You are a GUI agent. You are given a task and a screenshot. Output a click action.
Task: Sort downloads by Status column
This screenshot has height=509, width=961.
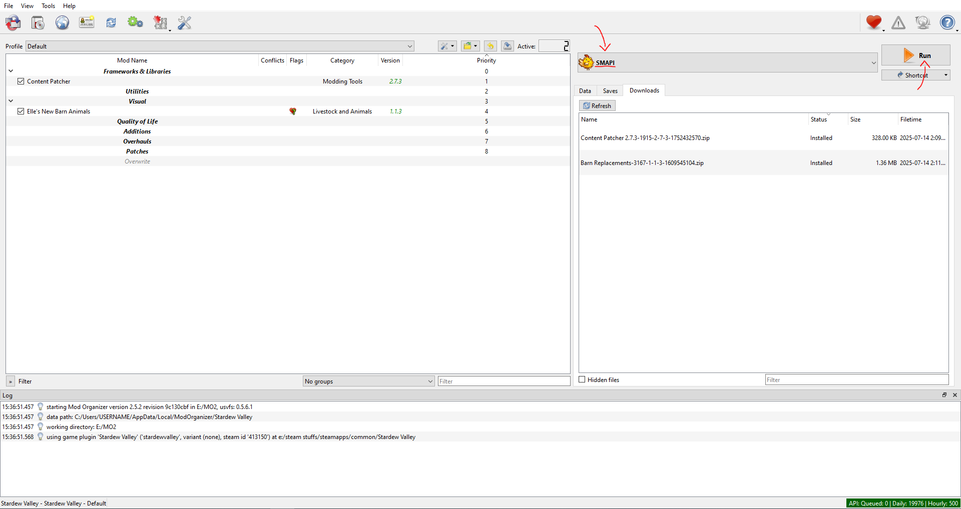click(828, 119)
